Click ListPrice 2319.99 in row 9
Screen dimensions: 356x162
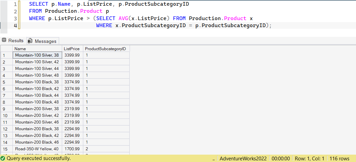73,108
